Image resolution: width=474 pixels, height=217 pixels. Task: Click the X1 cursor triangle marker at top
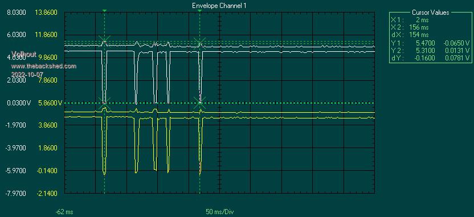click(104, 11)
